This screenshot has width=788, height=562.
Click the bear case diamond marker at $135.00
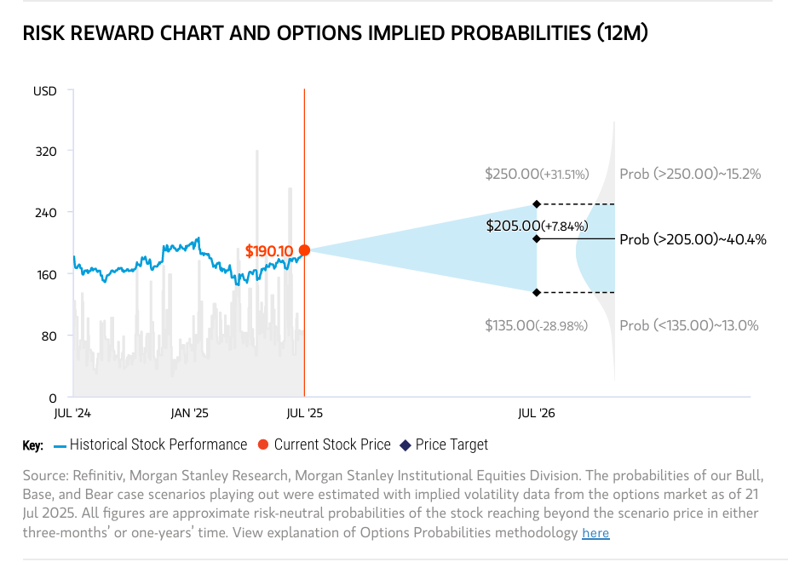pos(537,293)
